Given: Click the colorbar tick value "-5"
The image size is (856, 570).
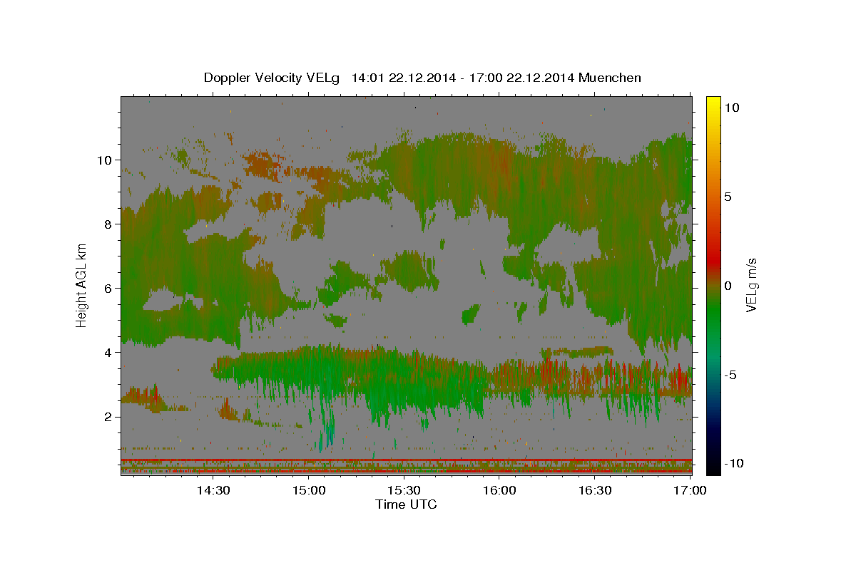Looking at the screenshot, I should pos(731,375).
